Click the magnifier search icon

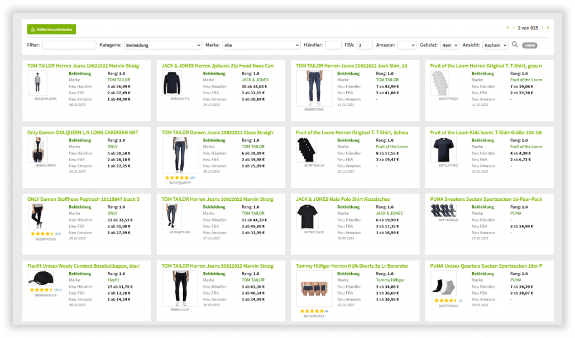(515, 45)
